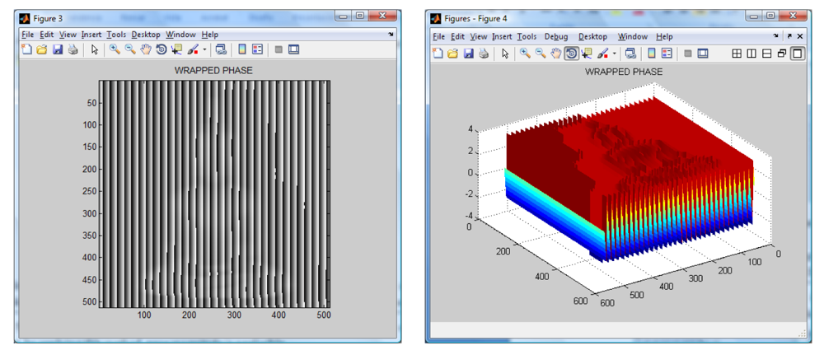This screenshot has height=355, width=824.
Task: Create new figure from Figure 3 toolbar
Action: [x=26, y=50]
